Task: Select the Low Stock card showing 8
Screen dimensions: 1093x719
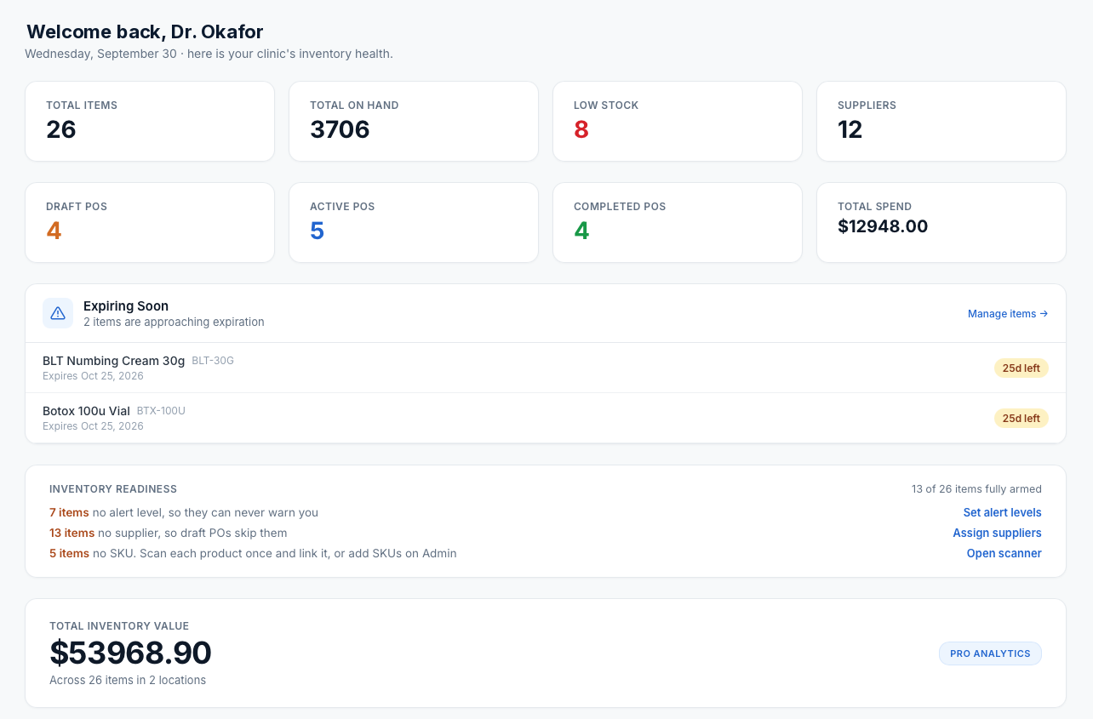Action: click(x=678, y=122)
